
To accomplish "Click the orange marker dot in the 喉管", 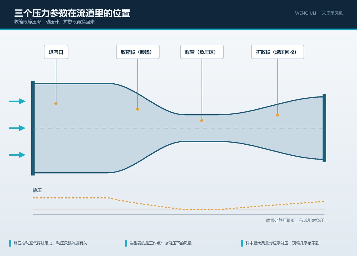I will coord(202,121).
